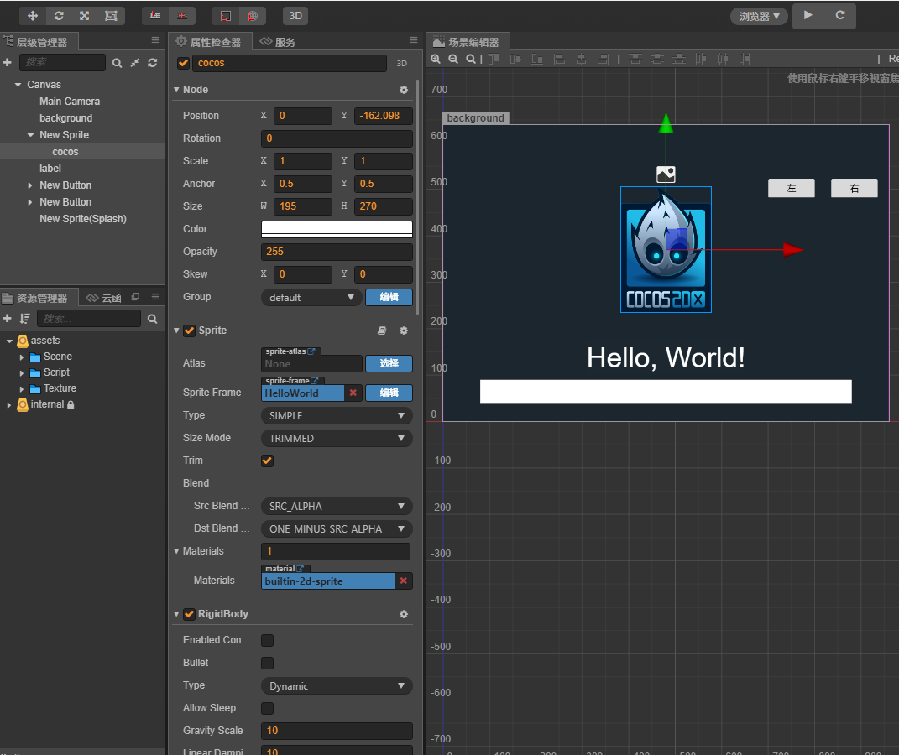Switch to the 资源管理器 tab
Viewport: 899px width, 755px height.
pos(39,298)
